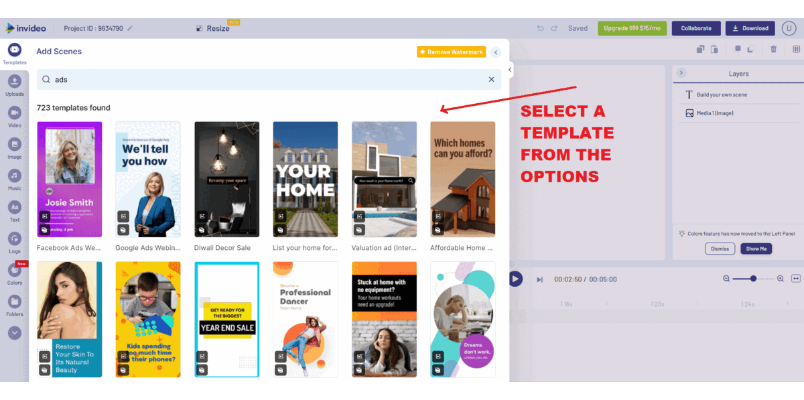This screenshot has width=804, height=400.
Task: Click the undo arrow icon
Action: point(541,28)
